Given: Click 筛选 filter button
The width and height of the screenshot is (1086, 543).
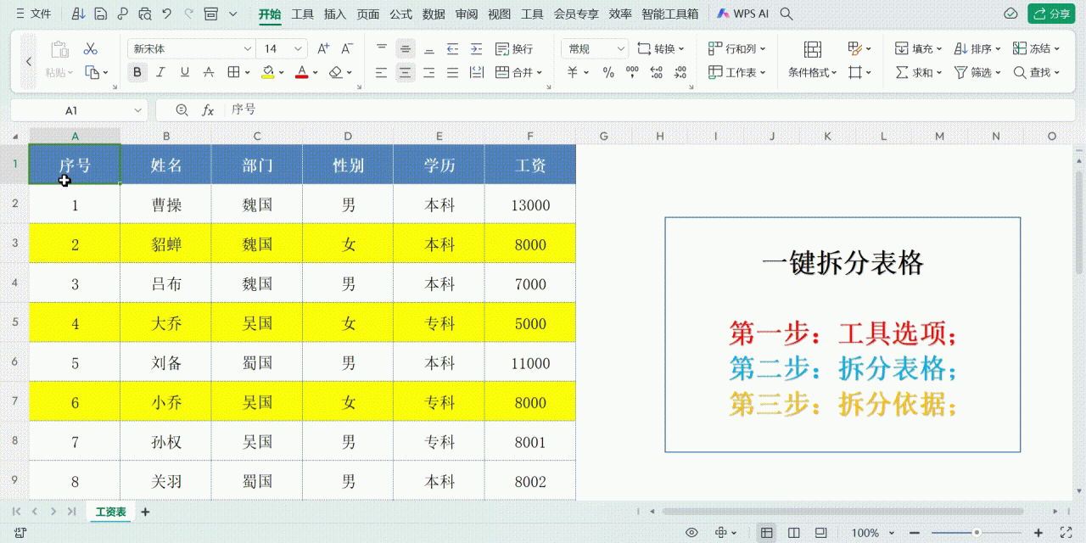Looking at the screenshot, I should [977, 73].
